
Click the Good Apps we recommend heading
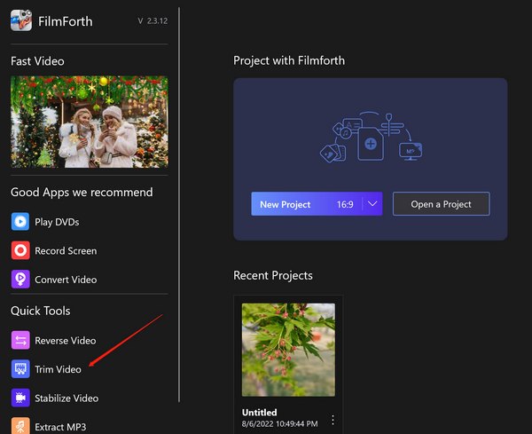(82, 193)
